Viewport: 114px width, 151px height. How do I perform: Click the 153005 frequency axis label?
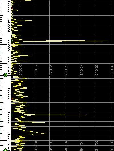9,94
